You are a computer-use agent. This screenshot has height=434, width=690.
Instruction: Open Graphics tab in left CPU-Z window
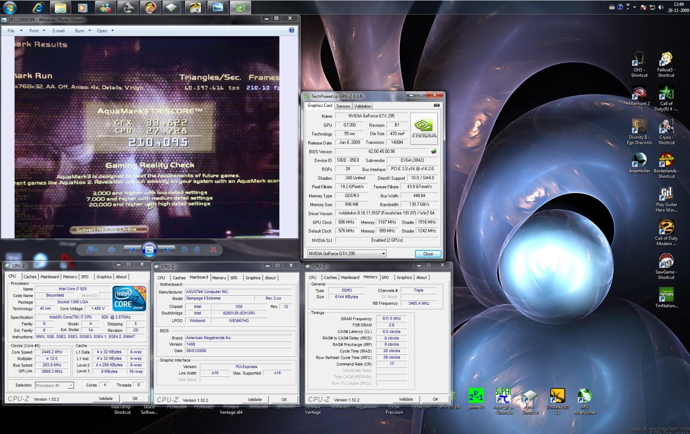[104, 277]
